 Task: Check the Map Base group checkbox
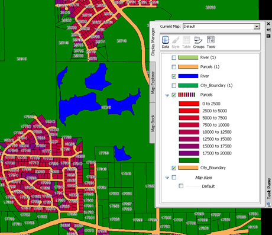click(x=174, y=177)
